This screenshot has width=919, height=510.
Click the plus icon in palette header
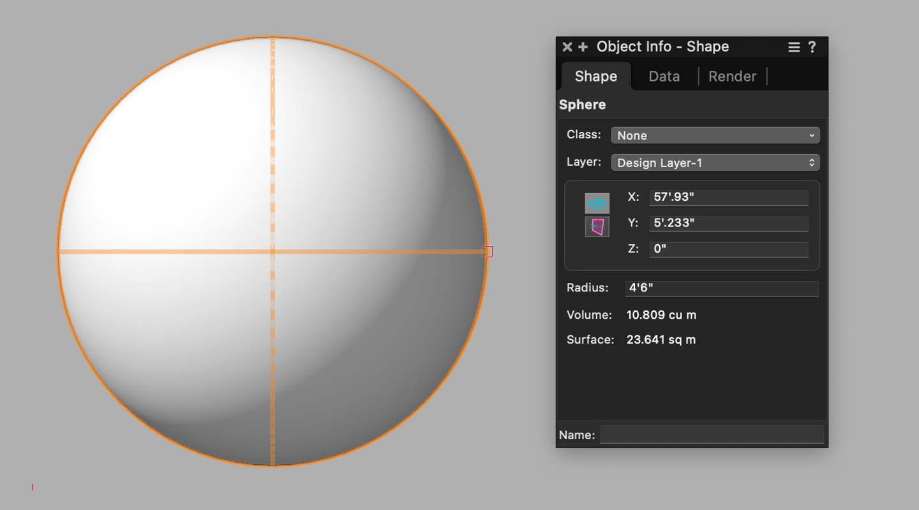pyautogui.click(x=583, y=47)
